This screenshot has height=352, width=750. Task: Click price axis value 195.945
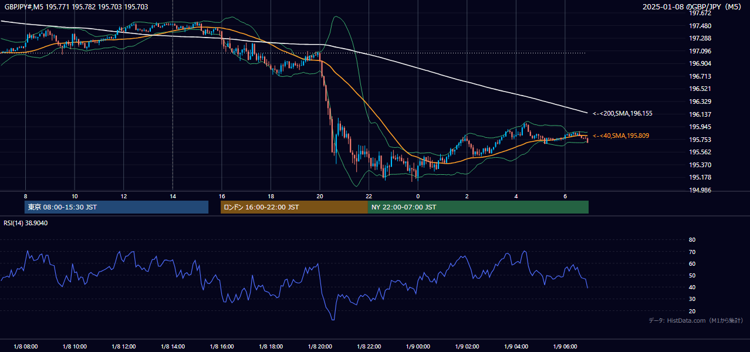coord(700,127)
